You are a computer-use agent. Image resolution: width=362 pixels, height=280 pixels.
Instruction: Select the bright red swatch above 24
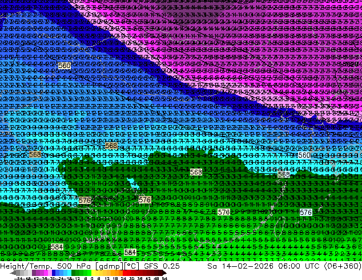(x=124, y=273)
